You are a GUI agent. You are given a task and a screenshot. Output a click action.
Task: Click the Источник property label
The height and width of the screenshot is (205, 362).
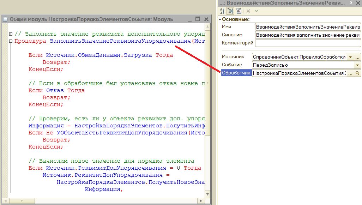click(x=233, y=56)
